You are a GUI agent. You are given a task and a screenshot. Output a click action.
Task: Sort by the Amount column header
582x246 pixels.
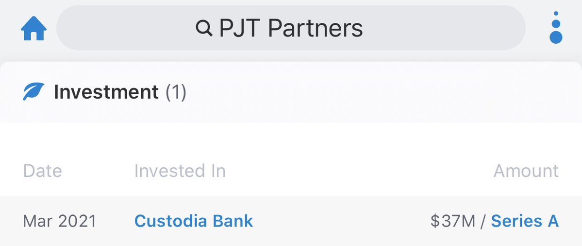(x=526, y=171)
